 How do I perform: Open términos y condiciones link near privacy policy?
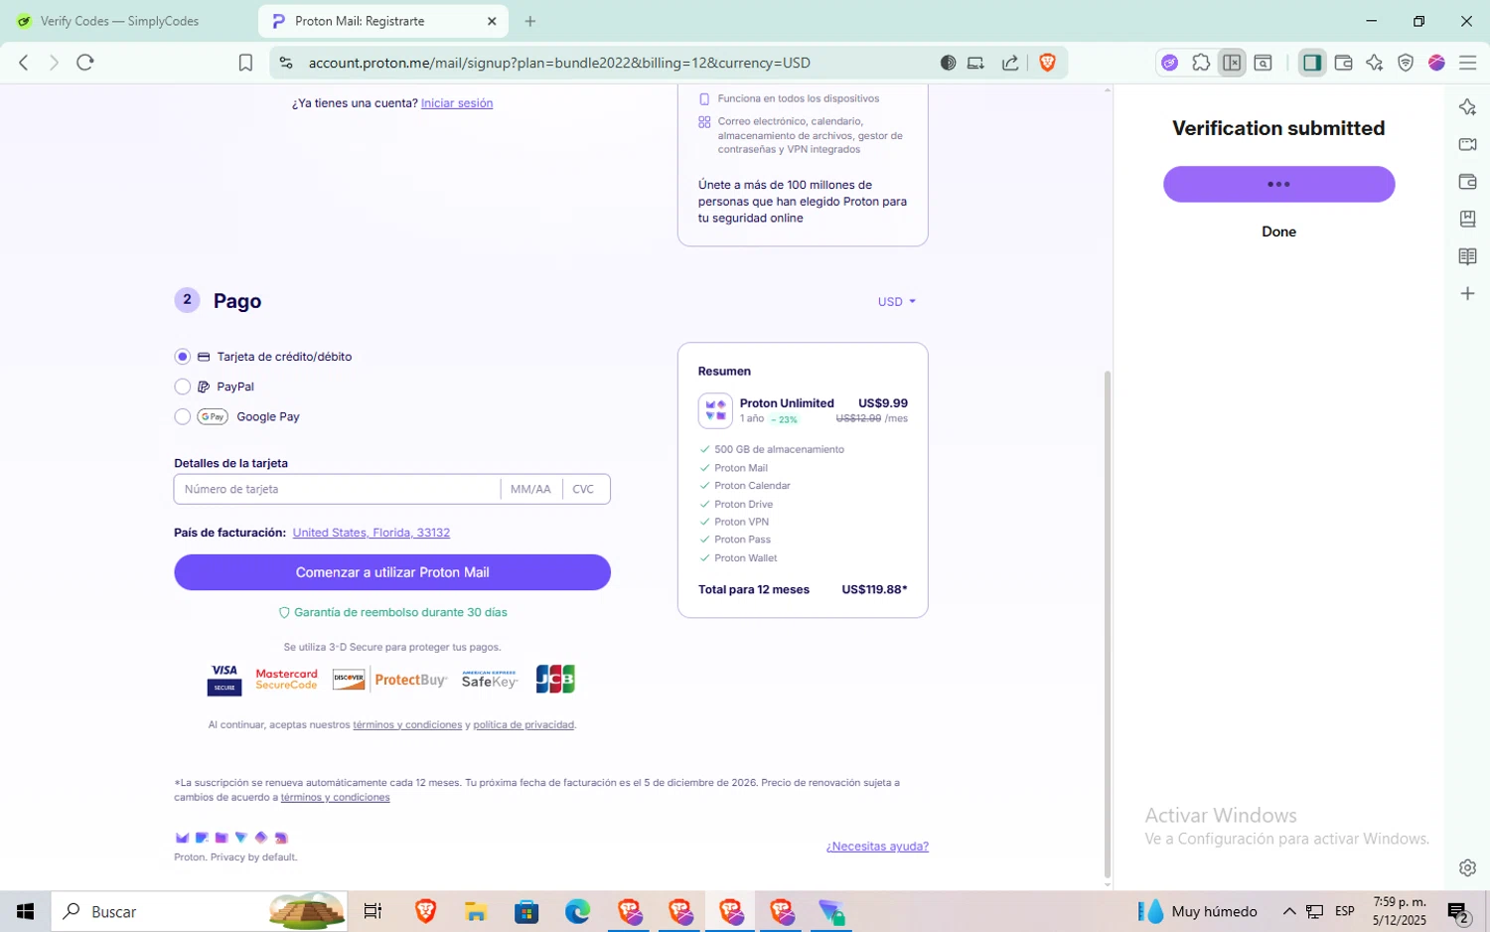(x=407, y=725)
